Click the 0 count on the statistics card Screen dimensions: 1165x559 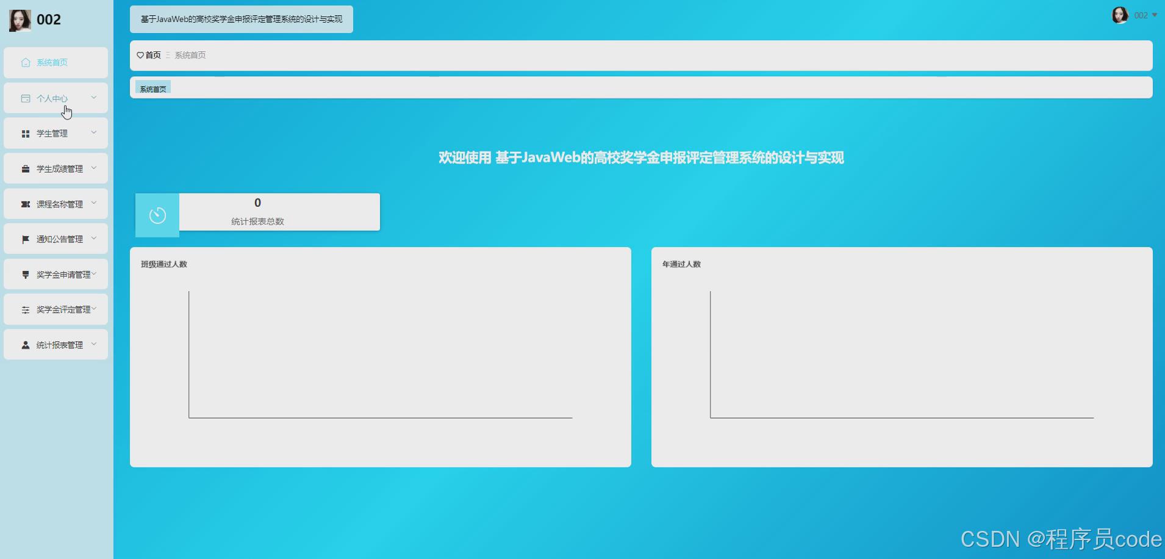click(257, 203)
